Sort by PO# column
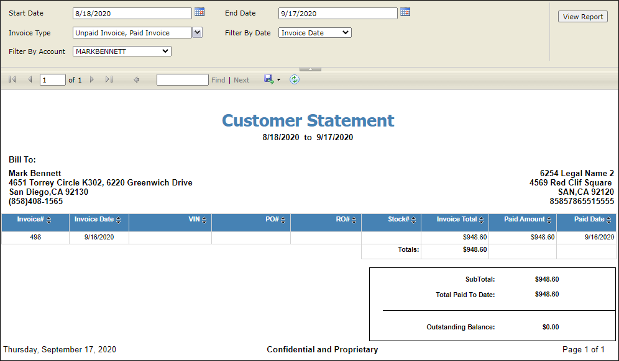The height and width of the screenshot is (361, 619). click(x=283, y=221)
